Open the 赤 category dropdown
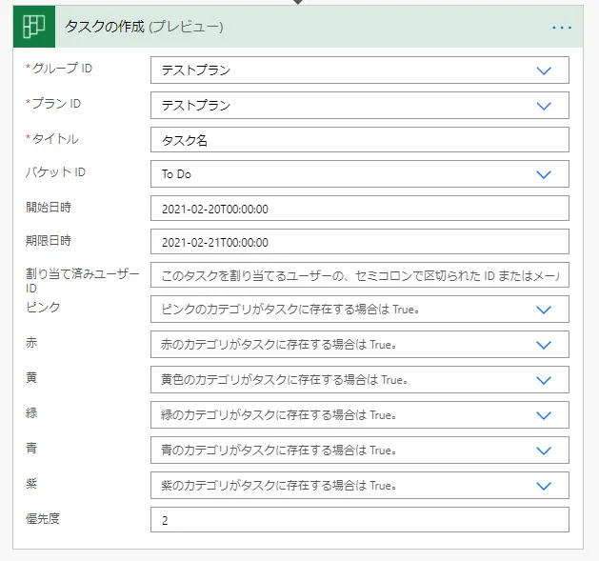Image resolution: width=599 pixels, height=561 pixels. pyautogui.click(x=359, y=345)
